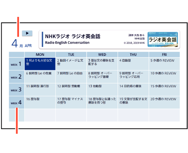Select lesson 16 授与型

(40, 102)
